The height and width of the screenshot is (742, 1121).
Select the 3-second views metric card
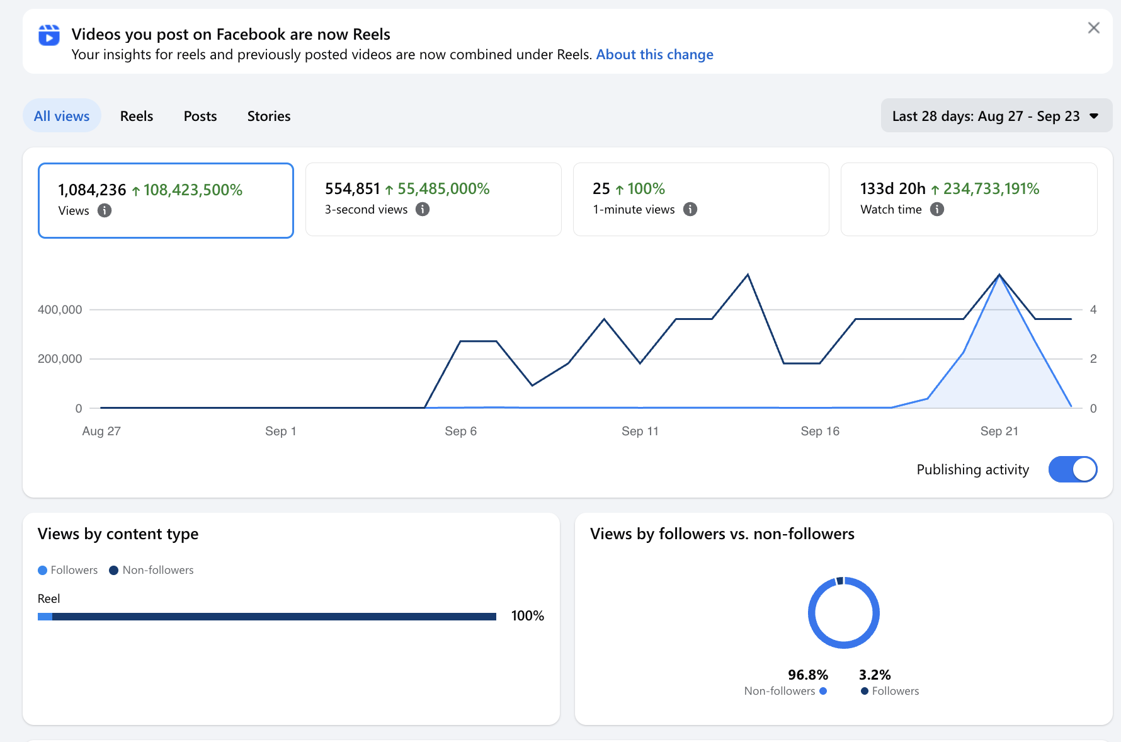pos(433,199)
